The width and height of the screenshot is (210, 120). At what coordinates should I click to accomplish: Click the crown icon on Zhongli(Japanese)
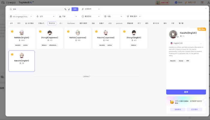[x=40, y=31]
